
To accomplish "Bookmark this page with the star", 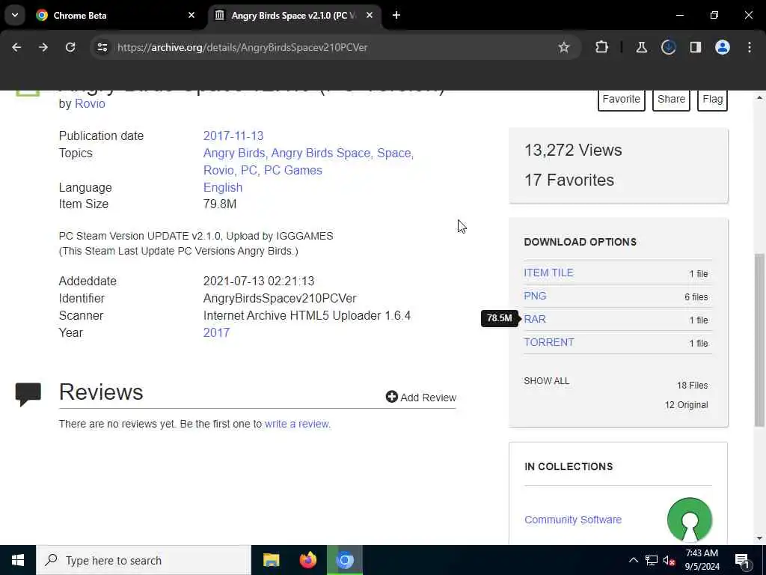I will coord(564,47).
